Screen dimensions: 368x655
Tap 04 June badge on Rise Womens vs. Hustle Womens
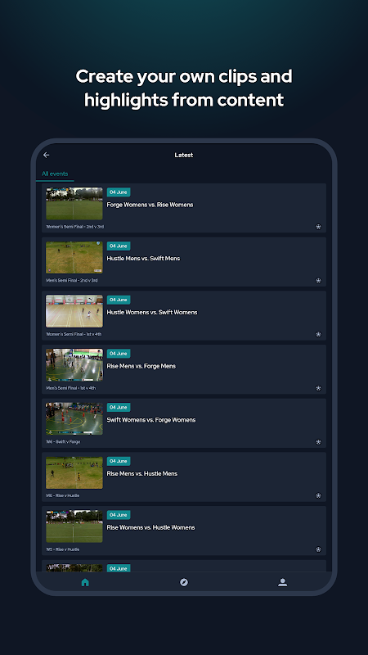tap(119, 515)
